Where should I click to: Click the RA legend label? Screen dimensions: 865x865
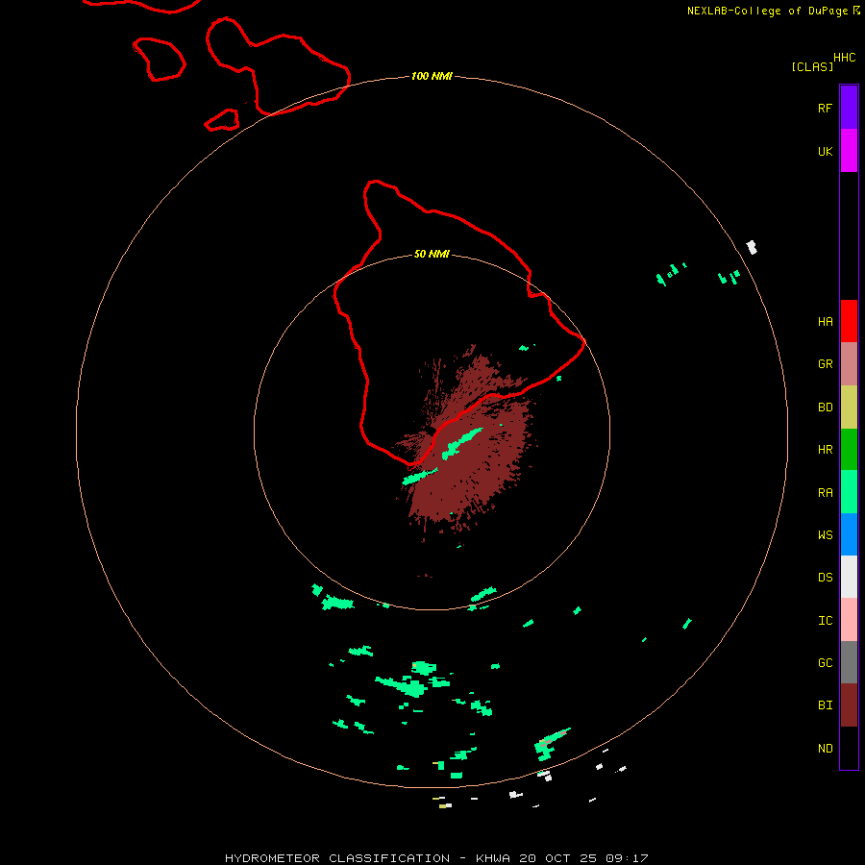pos(825,493)
